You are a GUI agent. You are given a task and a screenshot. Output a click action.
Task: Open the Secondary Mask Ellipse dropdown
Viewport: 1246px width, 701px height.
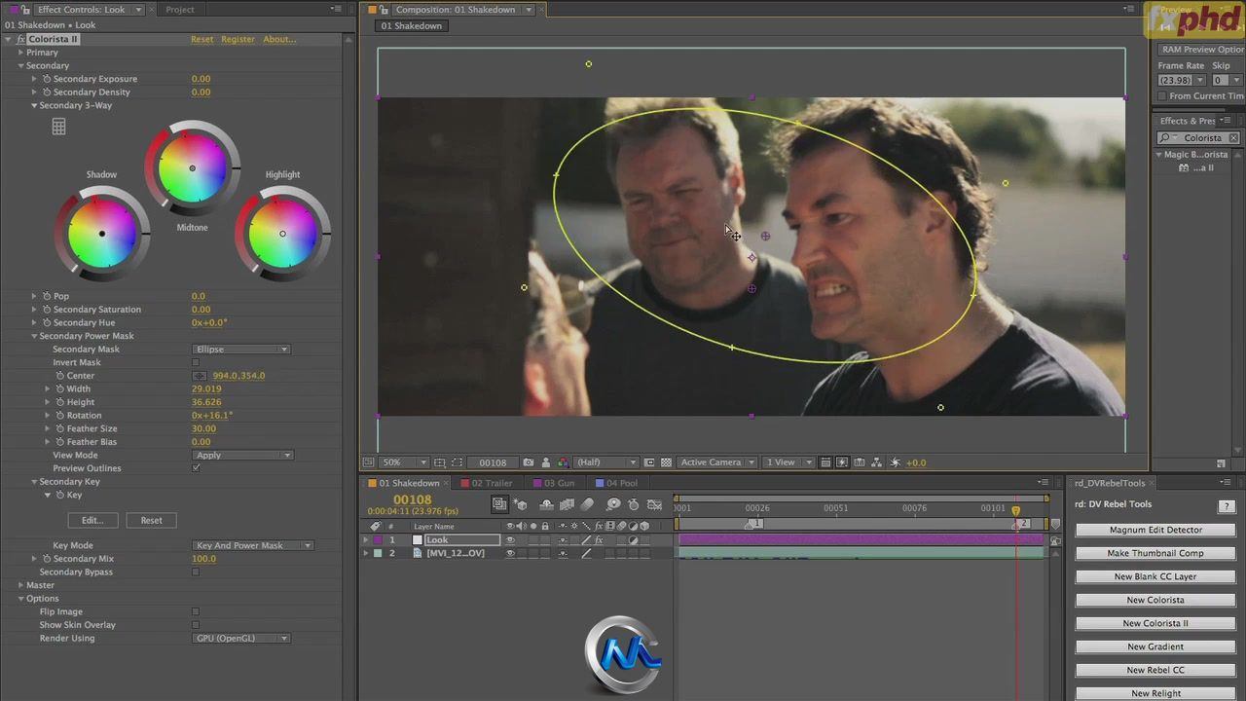click(x=241, y=349)
